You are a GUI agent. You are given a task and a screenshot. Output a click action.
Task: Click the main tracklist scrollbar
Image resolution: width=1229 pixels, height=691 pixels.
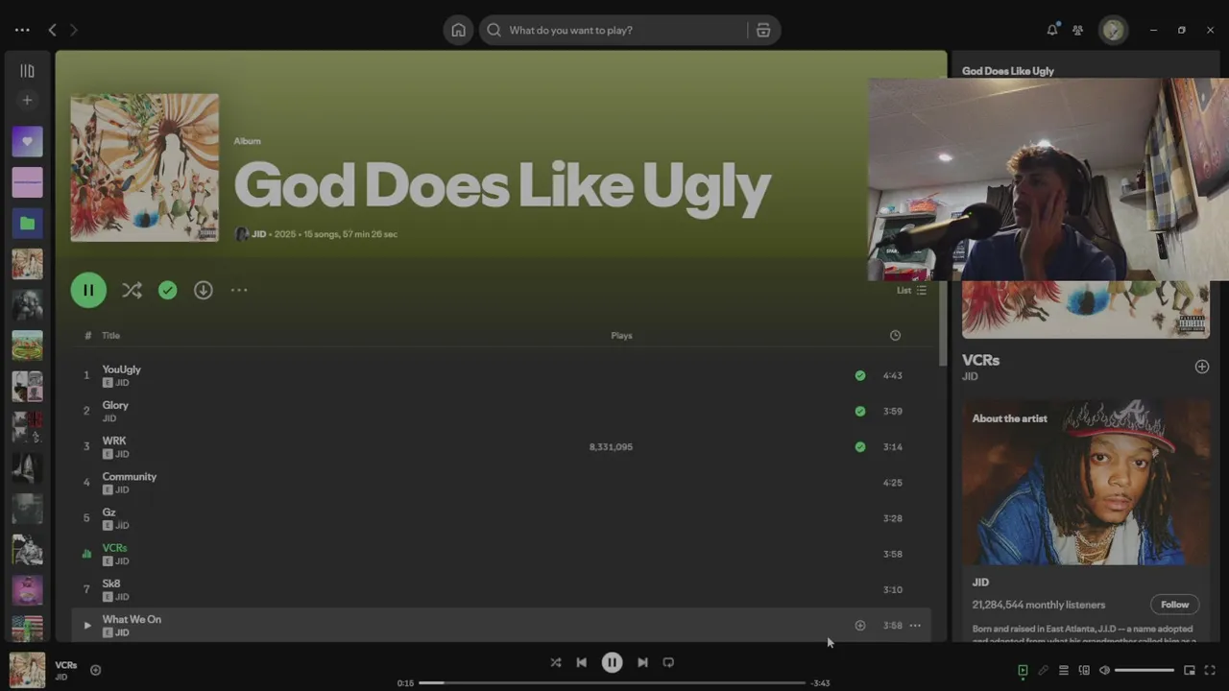[942, 322]
